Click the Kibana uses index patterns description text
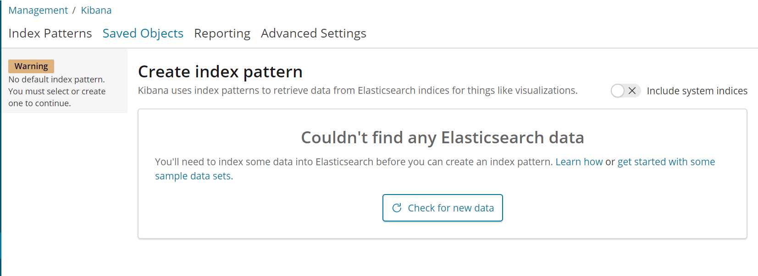Screen dimensions: 758x276 click(357, 91)
